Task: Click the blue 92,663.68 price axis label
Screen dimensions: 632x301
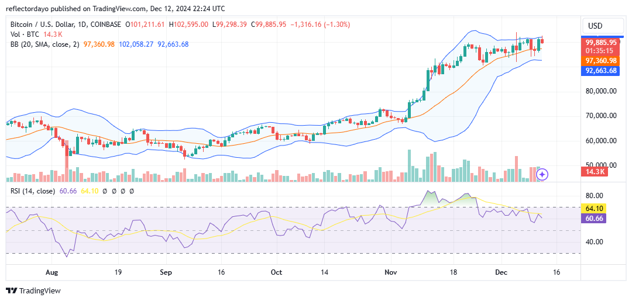Action: (602, 71)
